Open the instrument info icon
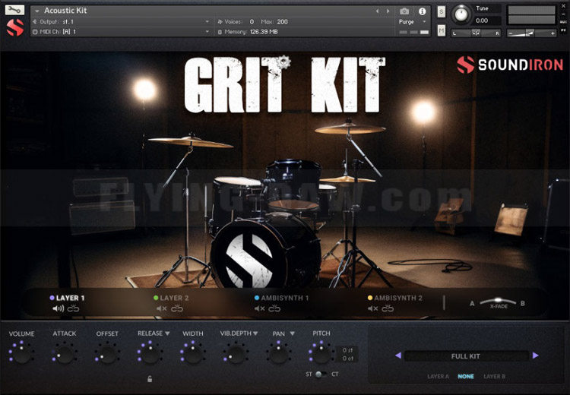570x395 pixels. point(422,11)
